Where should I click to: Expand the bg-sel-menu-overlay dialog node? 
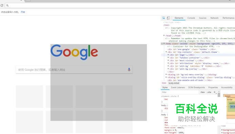[x=166, y=74]
